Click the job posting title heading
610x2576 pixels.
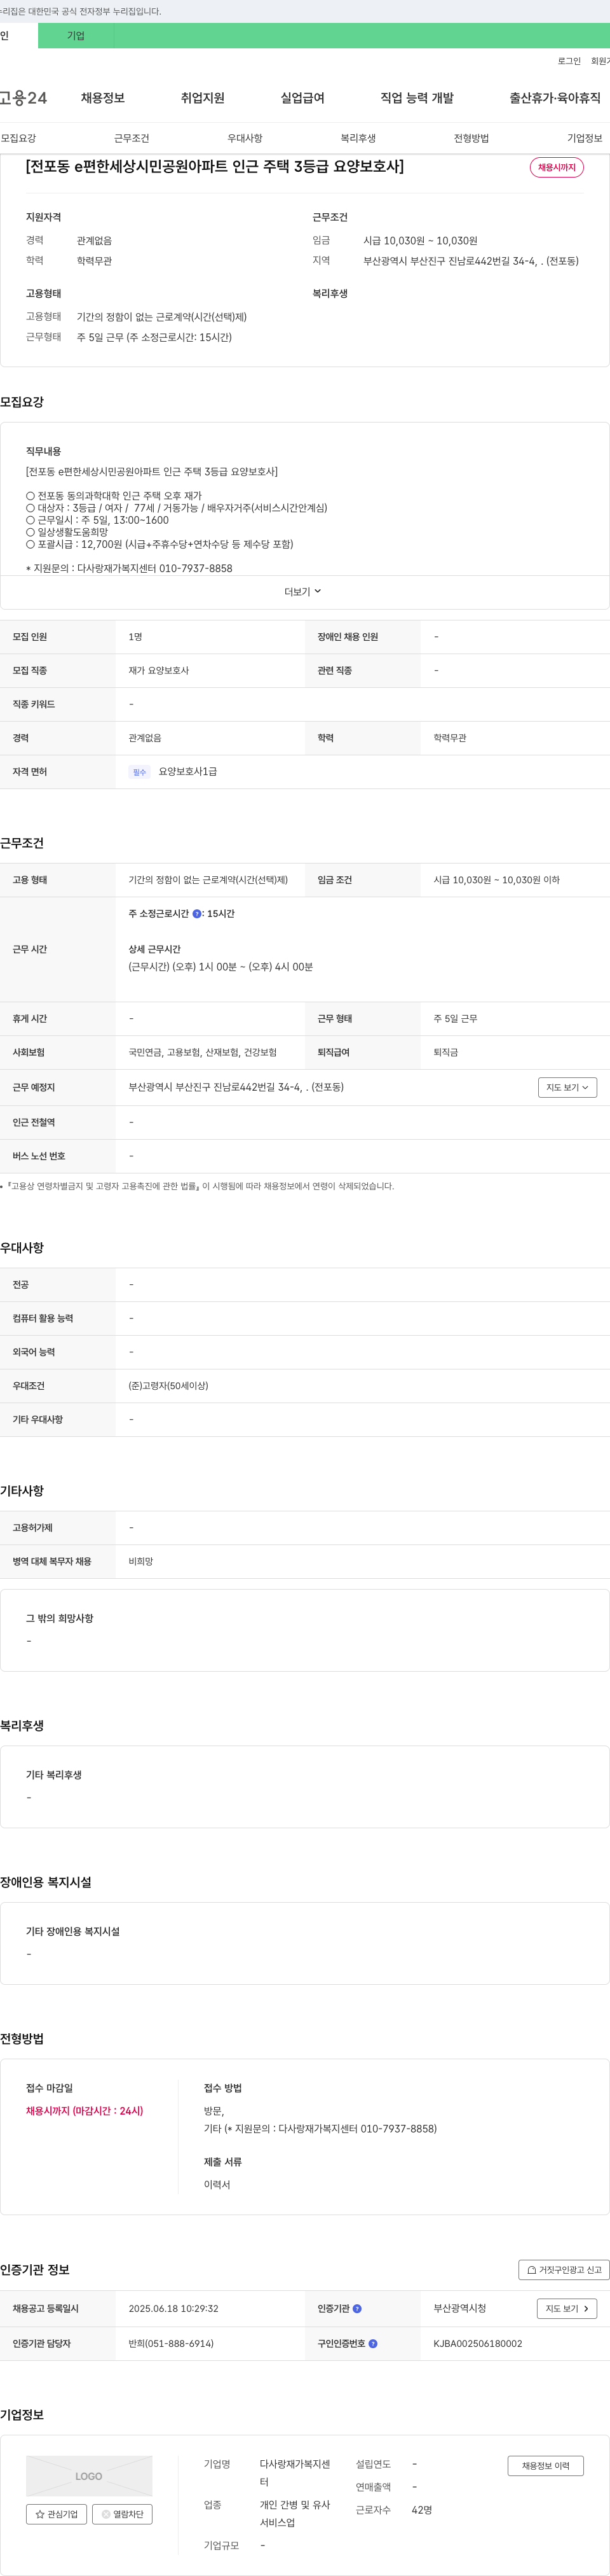[x=215, y=166]
